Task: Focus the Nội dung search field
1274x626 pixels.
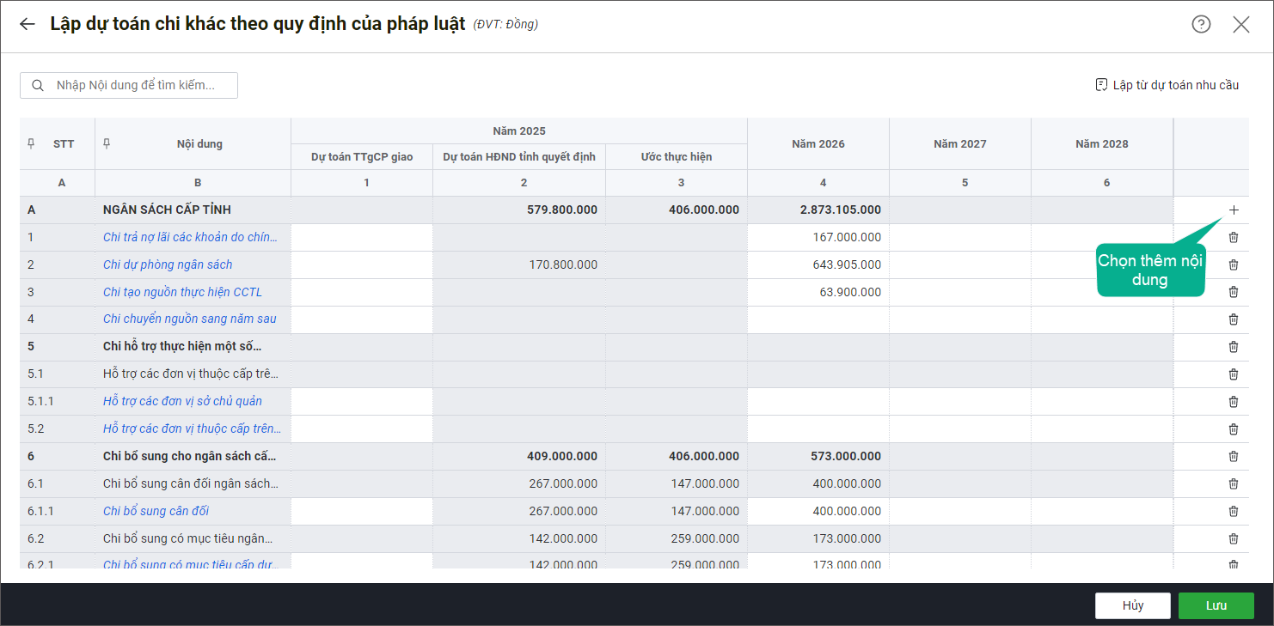Action: 138,85
